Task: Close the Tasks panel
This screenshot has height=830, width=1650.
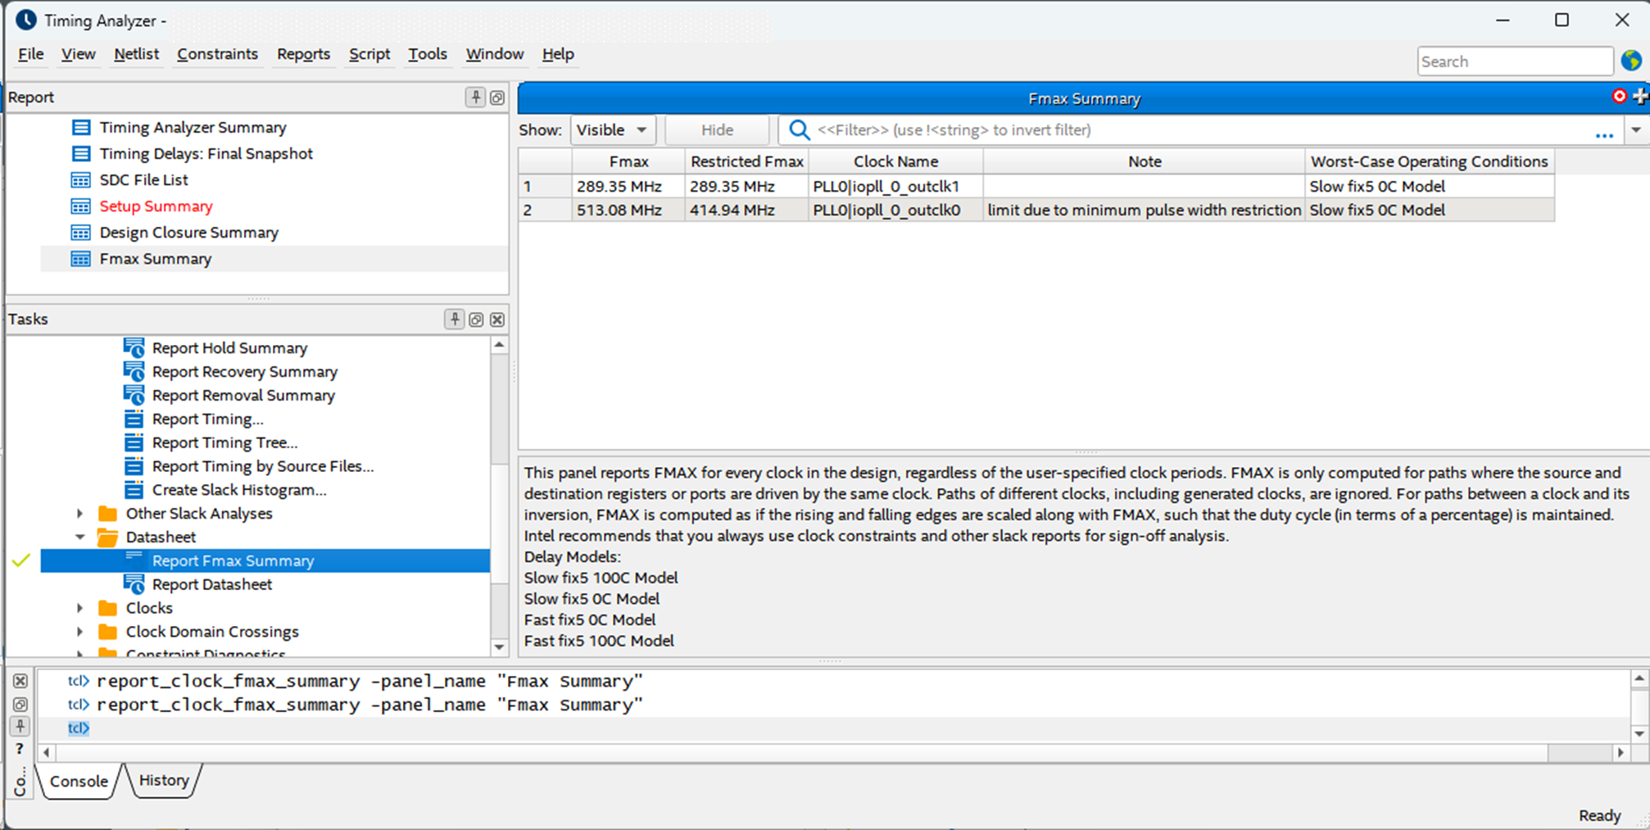Action: [497, 320]
